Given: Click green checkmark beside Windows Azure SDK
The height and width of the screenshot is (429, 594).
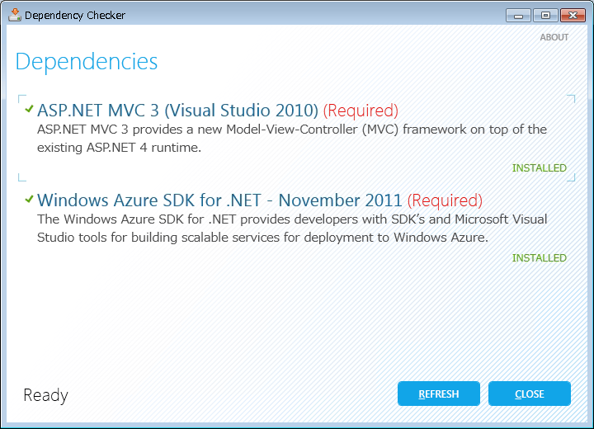Looking at the screenshot, I should point(29,199).
